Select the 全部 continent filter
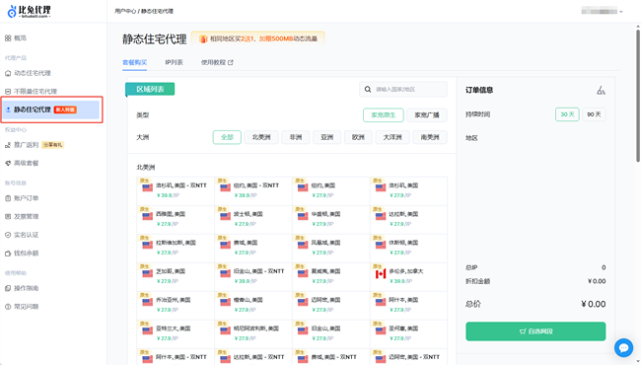This screenshot has height=365, width=641. (x=227, y=137)
